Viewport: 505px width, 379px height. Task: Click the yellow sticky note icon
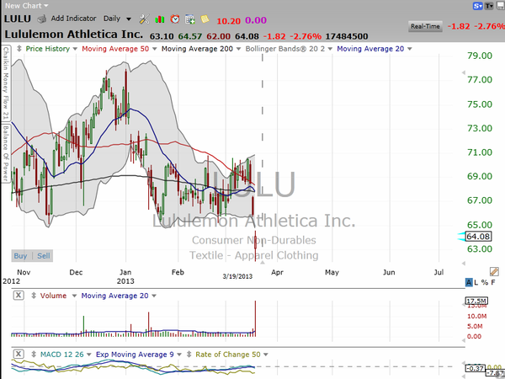click(x=205, y=18)
